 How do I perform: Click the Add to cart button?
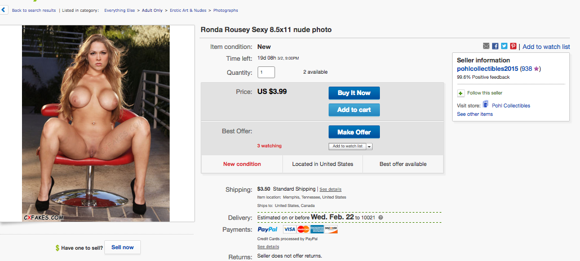coord(354,110)
